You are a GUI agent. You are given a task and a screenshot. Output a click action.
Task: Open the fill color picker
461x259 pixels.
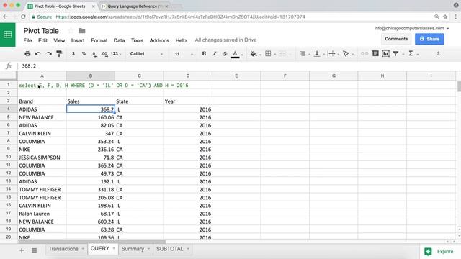click(x=254, y=54)
